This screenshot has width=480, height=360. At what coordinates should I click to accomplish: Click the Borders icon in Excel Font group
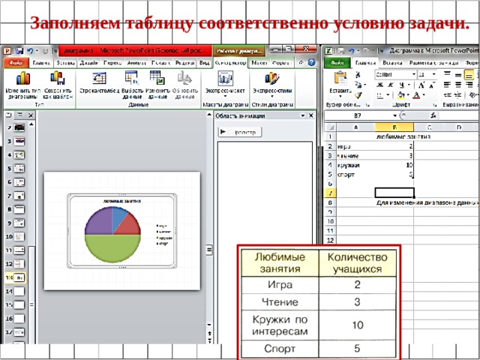tap(380, 95)
